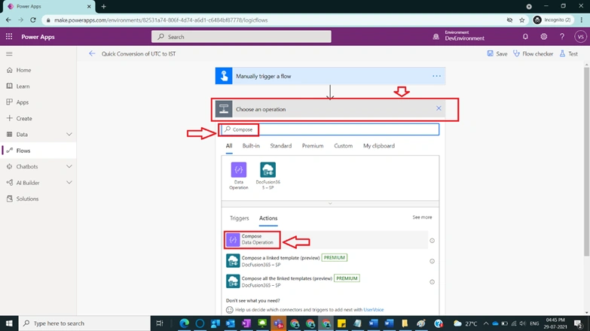Switch to the All connectors tab

click(229, 146)
